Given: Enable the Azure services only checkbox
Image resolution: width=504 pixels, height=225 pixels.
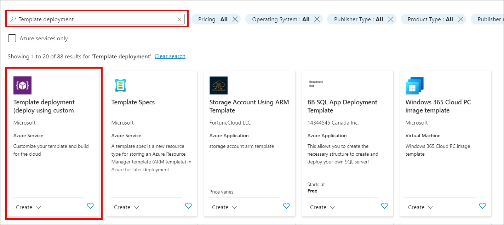Looking at the screenshot, I should click(x=12, y=39).
